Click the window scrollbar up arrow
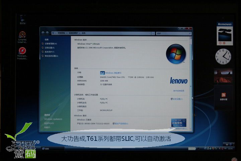The height and width of the screenshot is (161, 241). 191,38
